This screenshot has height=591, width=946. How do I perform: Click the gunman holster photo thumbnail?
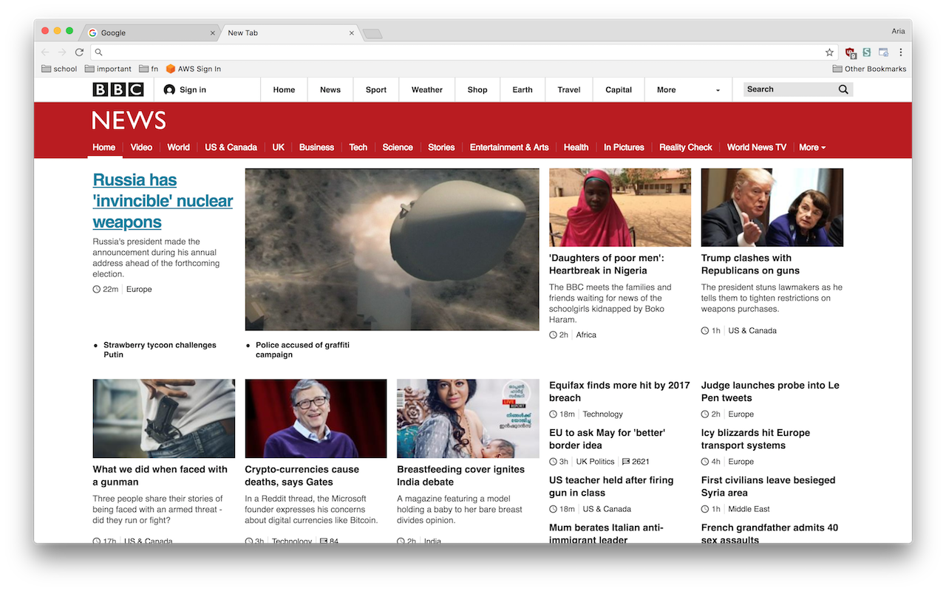point(164,418)
